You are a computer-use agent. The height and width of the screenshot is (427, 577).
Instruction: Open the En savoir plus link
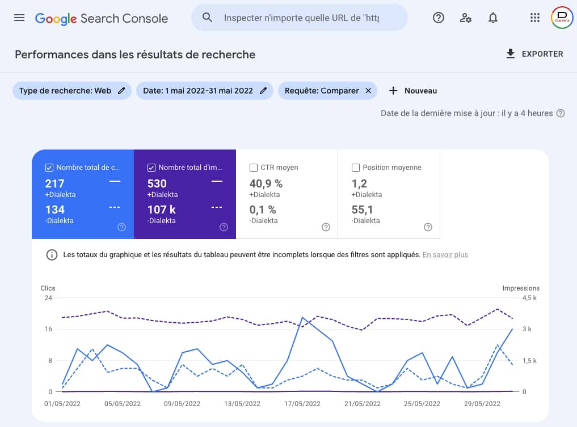coord(445,255)
